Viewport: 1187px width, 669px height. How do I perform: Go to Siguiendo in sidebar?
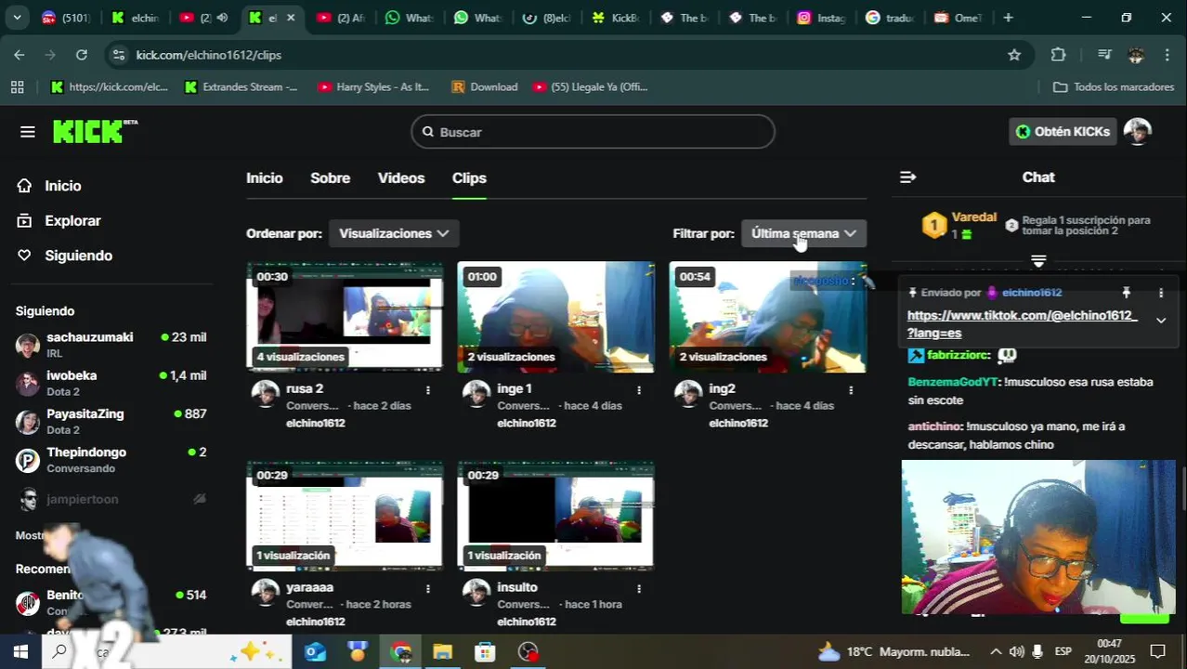[x=78, y=256]
